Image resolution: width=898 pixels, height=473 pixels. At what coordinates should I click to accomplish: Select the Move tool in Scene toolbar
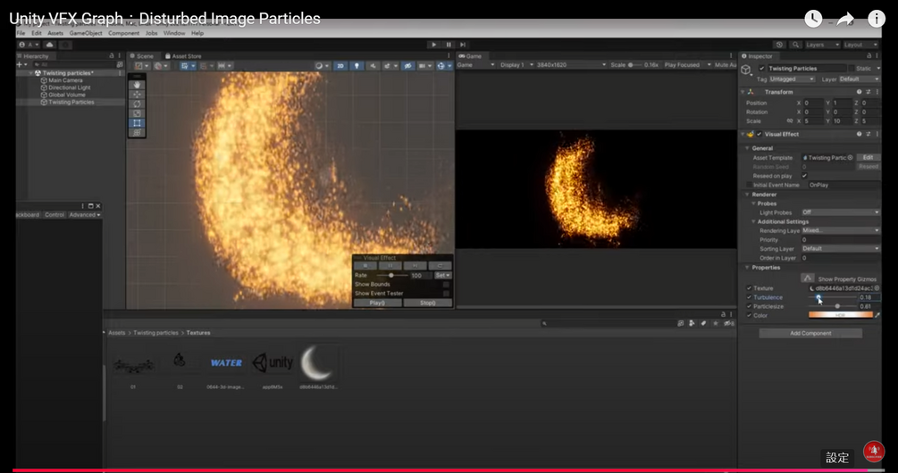pyautogui.click(x=137, y=95)
